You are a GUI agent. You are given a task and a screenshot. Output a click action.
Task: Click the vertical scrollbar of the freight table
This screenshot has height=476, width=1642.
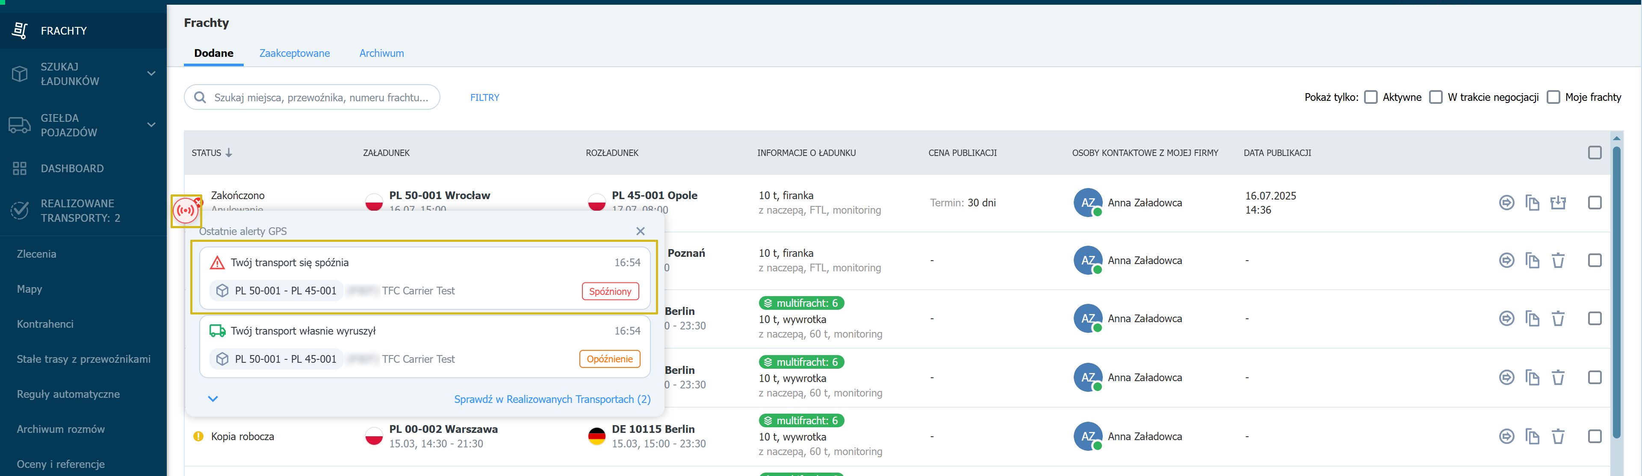point(1616,293)
